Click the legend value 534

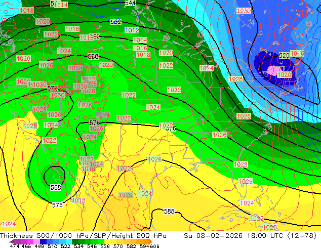78,246
